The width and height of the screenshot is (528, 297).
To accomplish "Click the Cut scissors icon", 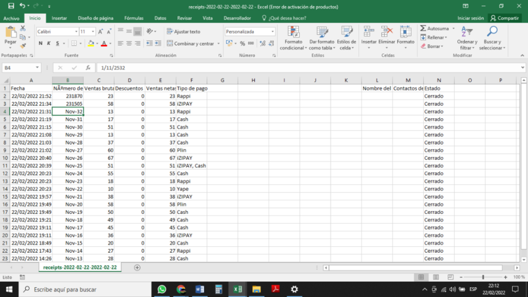I will (x=24, y=29).
